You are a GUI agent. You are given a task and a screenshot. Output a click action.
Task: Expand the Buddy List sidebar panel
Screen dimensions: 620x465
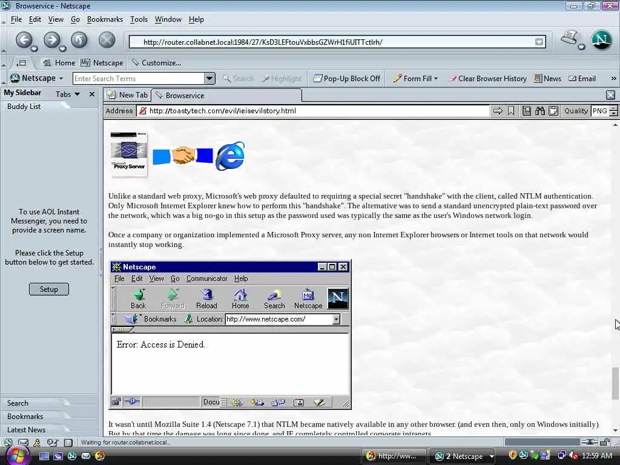tap(24, 107)
